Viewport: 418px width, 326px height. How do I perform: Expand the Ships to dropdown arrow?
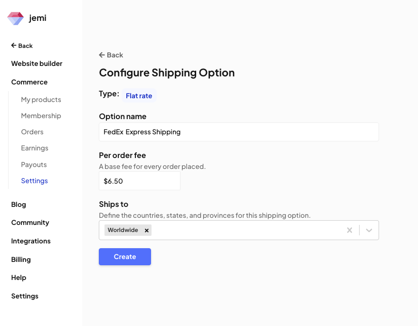[369, 230]
